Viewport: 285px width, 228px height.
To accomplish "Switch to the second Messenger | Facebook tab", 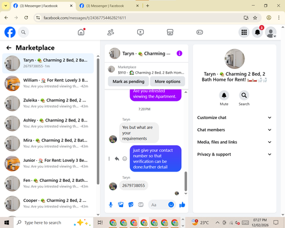I will click(109, 6).
